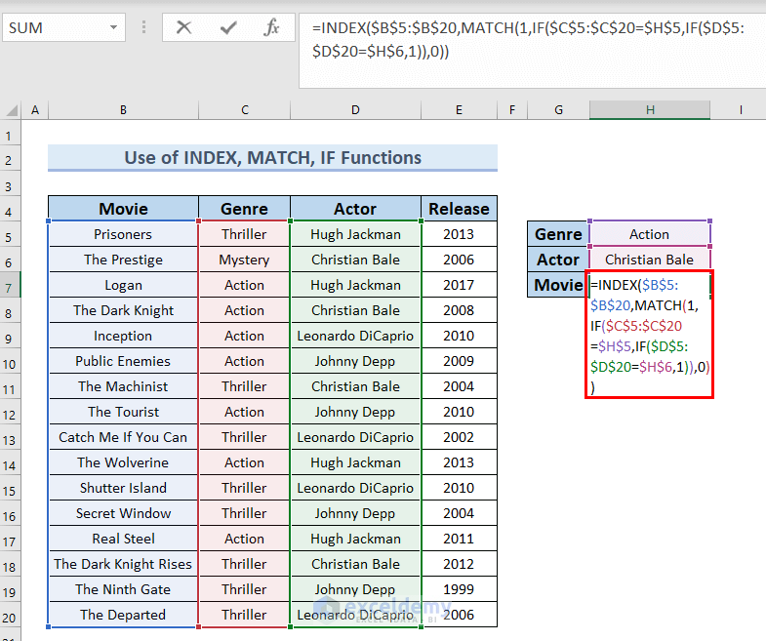The height and width of the screenshot is (641, 766).
Task: Select column H header
Action: [650, 110]
